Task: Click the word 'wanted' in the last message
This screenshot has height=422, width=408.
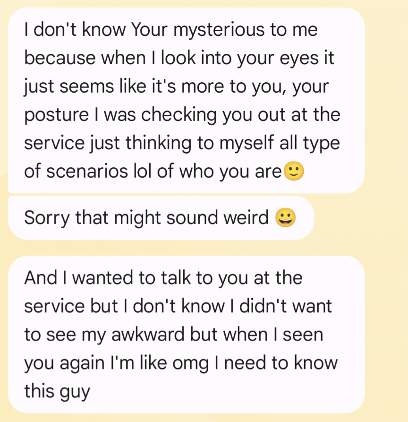Action: pos(103,278)
